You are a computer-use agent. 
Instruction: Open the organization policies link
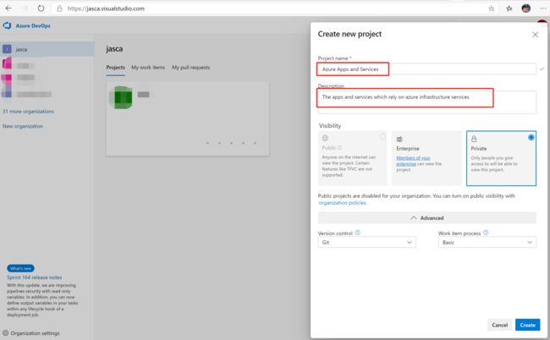[343, 203]
